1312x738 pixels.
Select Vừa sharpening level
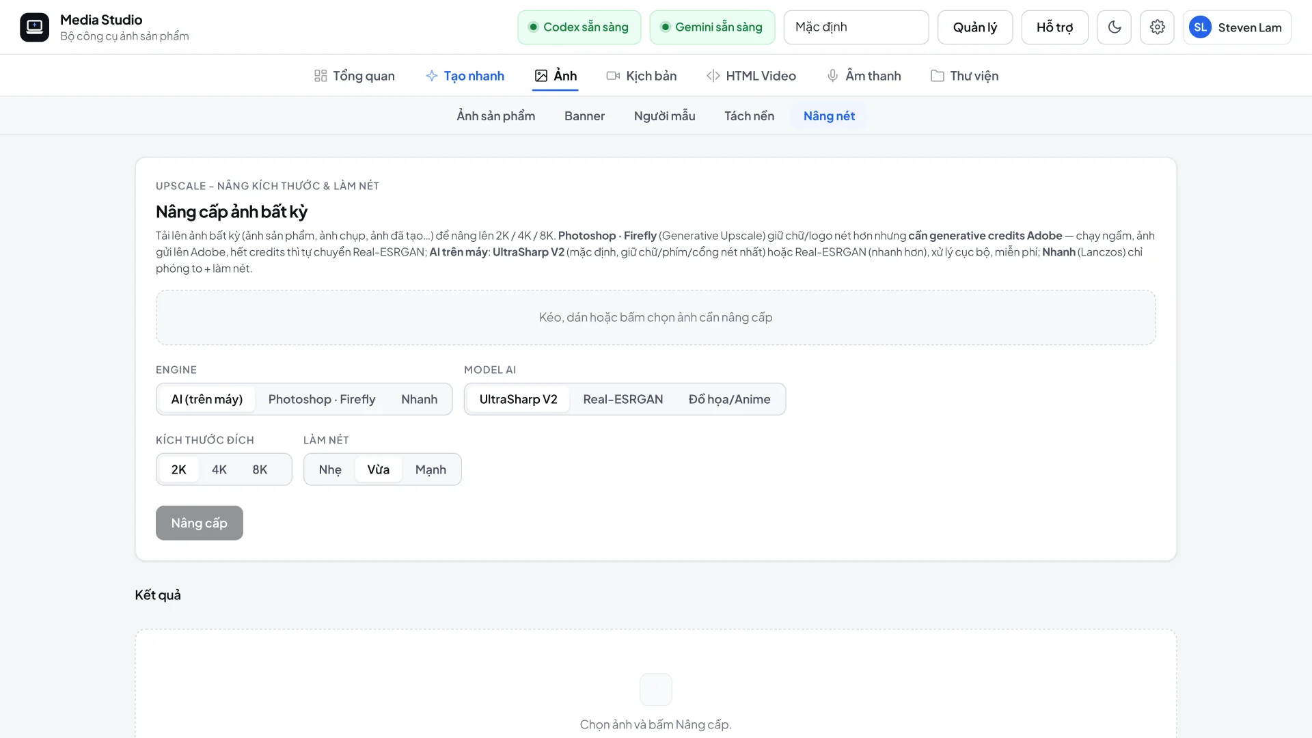pyautogui.click(x=379, y=469)
